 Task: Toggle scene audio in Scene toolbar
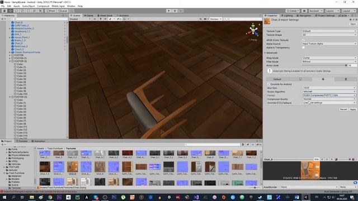[105, 19]
